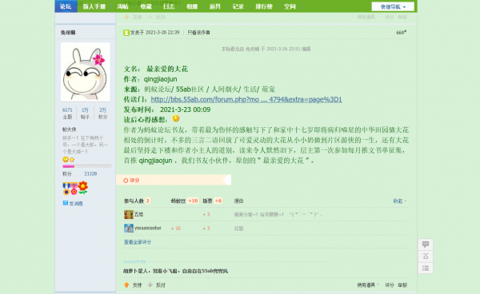Click the grey 反对 thumbs-down below the post
Screen dimensions: 480x294
coord(157,285)
